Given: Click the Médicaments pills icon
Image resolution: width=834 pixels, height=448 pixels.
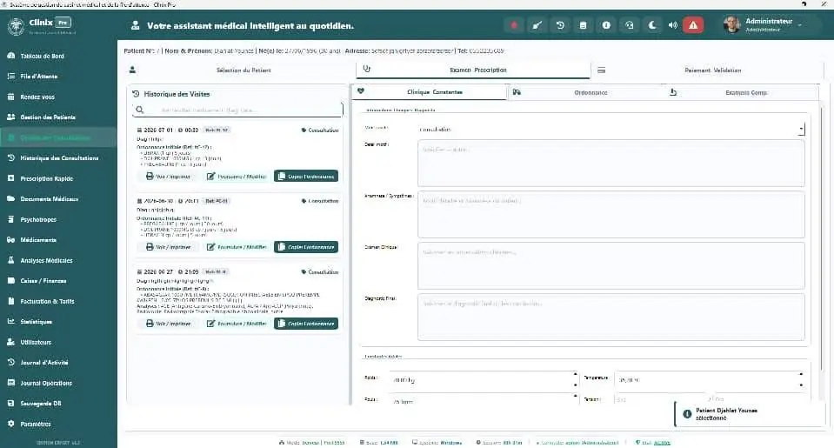Looking at the screenshot, I should point(10,239).
